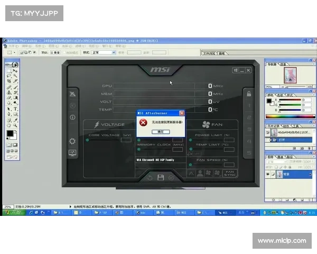The width and height of the screenshot is (317, 254).
Task: Select the Hand tool
Action: tap(9, 125)
